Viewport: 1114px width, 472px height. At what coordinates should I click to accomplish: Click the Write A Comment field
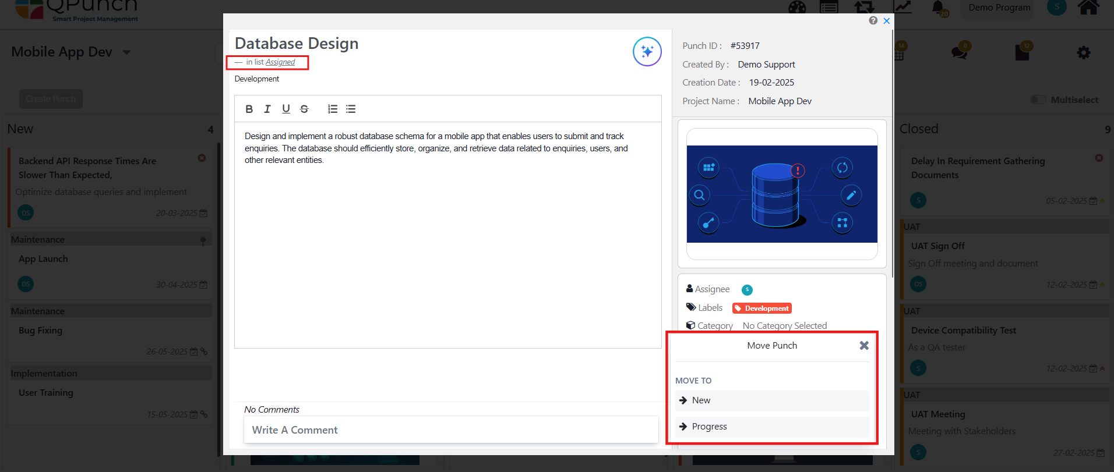point(451,430)
